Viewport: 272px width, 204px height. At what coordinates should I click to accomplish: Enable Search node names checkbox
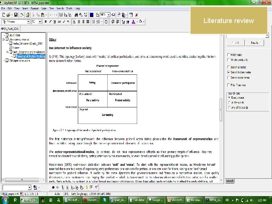point(229,77)
